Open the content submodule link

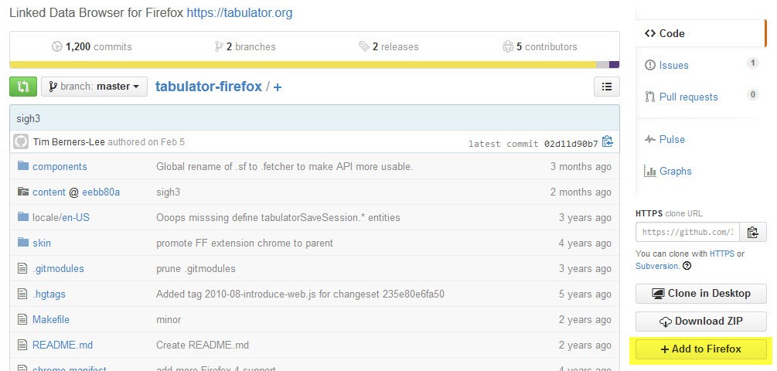click(x=49, y=192)
